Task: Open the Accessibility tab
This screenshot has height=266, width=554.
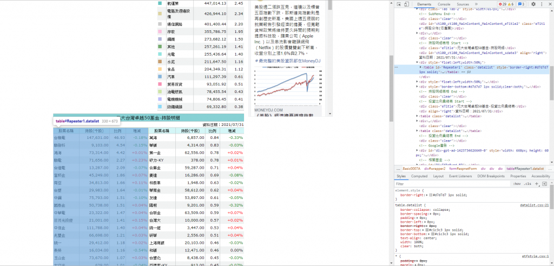Action: tap(540, 176)
